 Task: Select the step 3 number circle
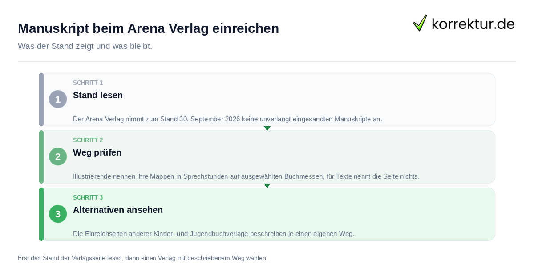click(x=58, y=214)
